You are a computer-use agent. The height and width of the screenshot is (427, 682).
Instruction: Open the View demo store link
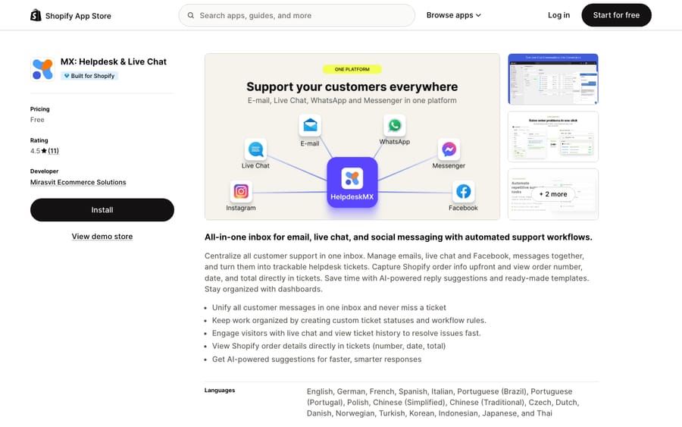coord(102,237)
